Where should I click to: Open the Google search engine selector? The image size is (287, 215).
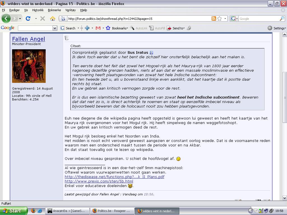coord(234,18)
